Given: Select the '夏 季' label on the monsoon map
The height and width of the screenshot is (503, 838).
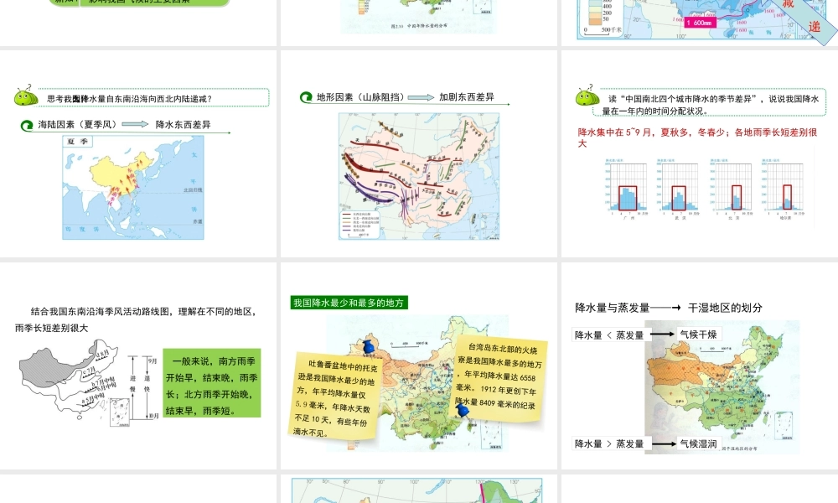Looking at the screenshot, I should coord(77,141).
